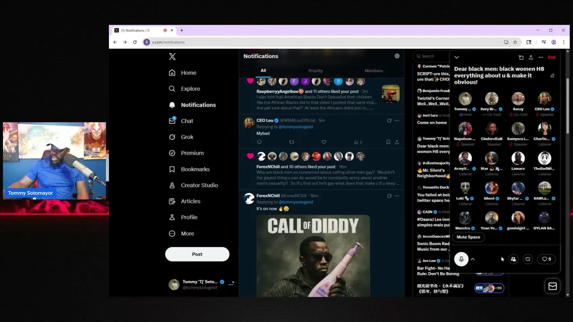Open Chrome profile avatar icon
Image resolution: width=573 pixels, height=322 pixels.
[x=554, y=42]
